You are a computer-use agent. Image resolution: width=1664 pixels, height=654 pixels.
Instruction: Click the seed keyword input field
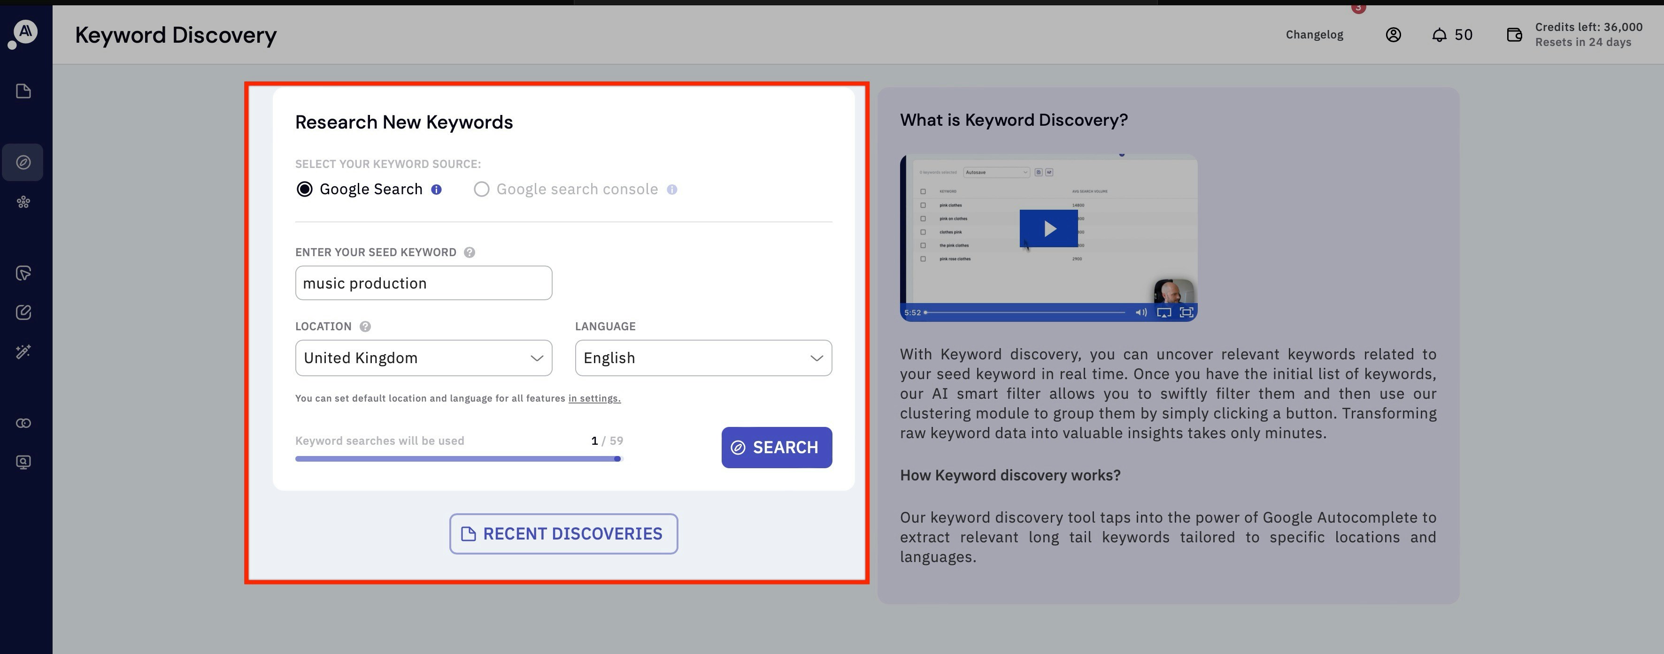click(423, 283)
